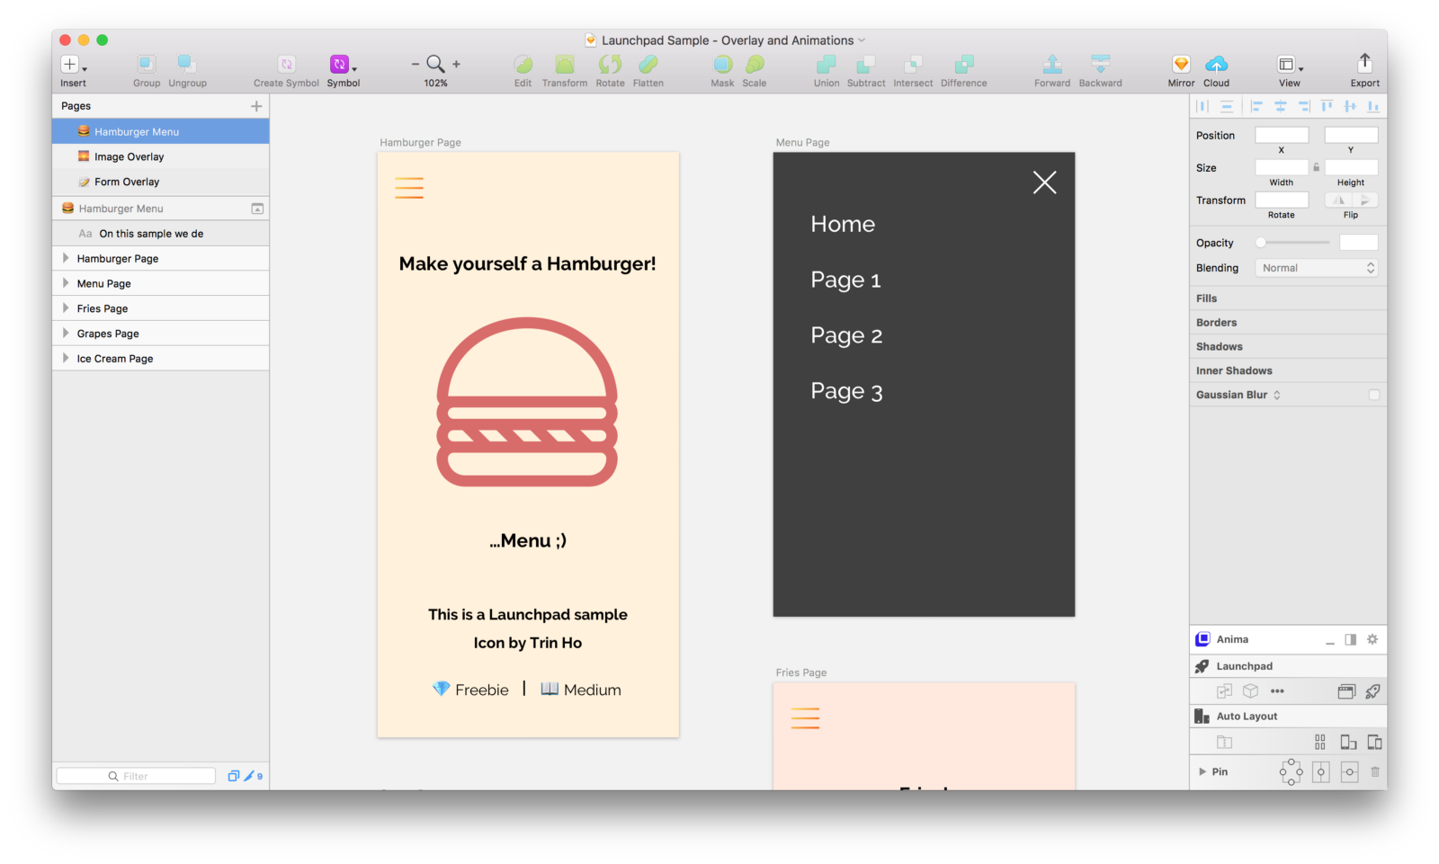Expand the Hamburger Page layer group
Screen dimensions: 1439x864
(x=66, y=258)
